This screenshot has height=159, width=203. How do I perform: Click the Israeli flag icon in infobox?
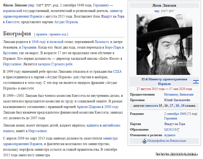(x=196, y=82)
